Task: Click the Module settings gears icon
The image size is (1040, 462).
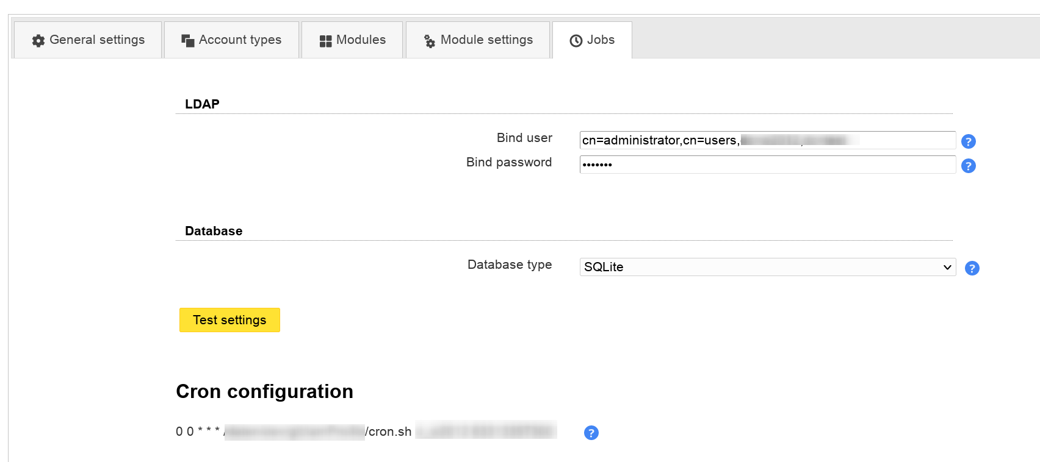Action: click(x=430, y=41)
